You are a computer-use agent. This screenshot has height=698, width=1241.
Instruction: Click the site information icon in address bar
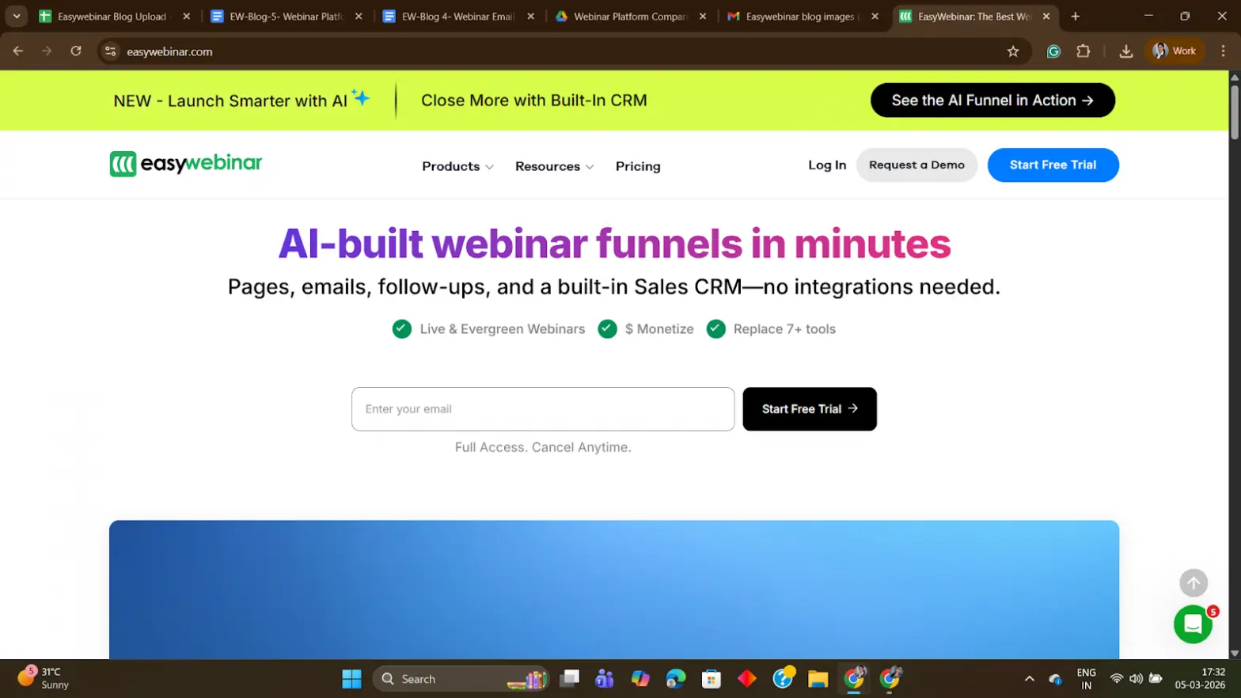point(111,51)
